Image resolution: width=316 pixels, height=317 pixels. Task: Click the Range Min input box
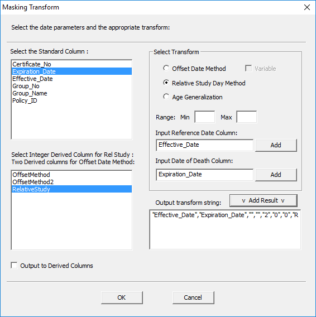pyautogui.click(x=205, y=117)
